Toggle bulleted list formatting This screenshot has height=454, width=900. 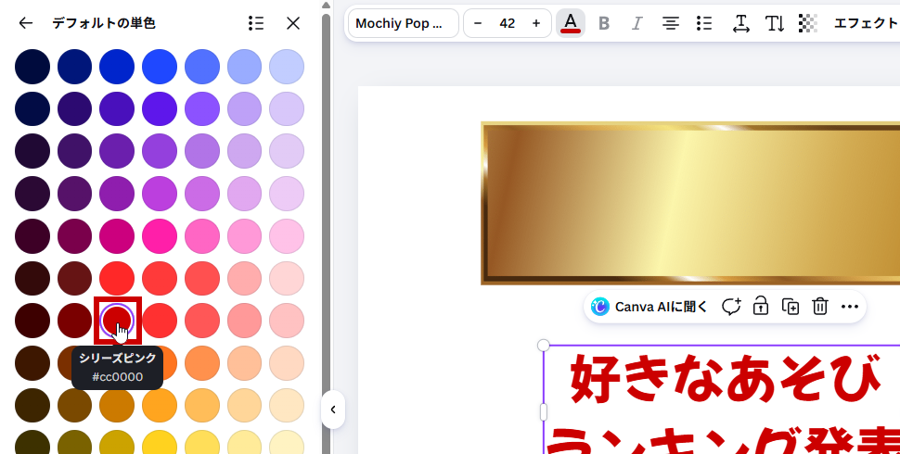point(704,23)
